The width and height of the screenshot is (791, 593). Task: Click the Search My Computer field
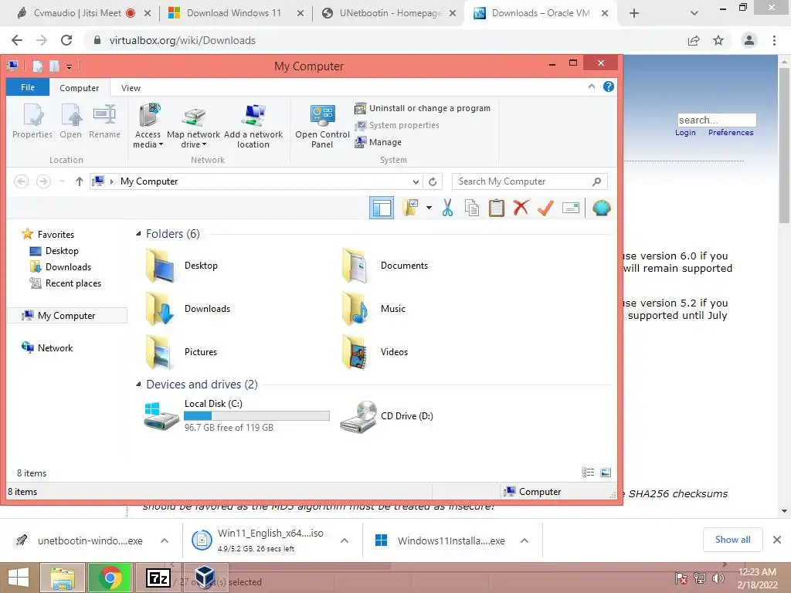pyautogui.click(x=530, y=181)
